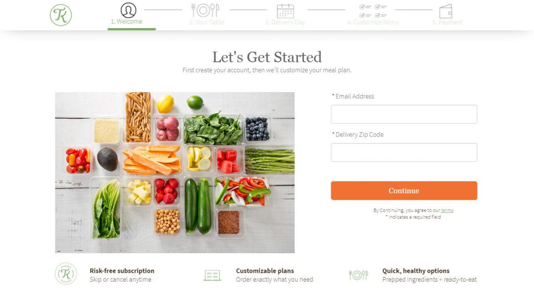Open the 4. Customize Menu step
Viewport: 534px width, 291px height.
[x=372, y=22]
